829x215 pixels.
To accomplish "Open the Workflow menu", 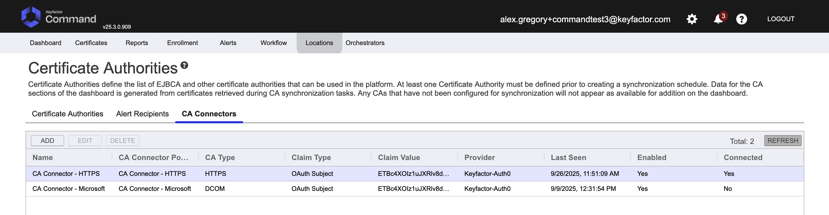I will [274, 43].
